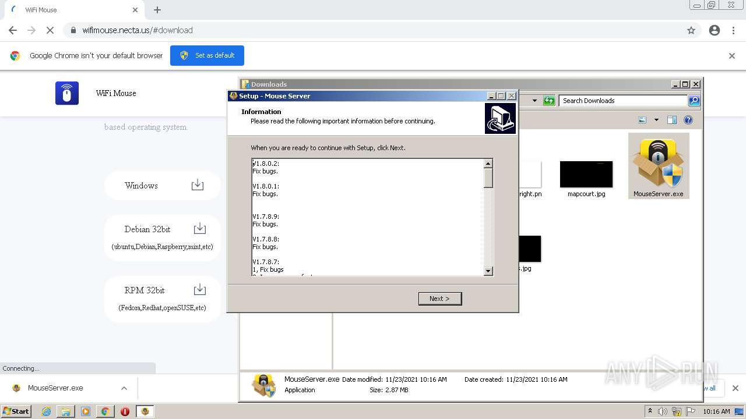Click the V1.7.8.9 text line
Image resolution: width=746 pixels, height=419 pixels.
(266, 216)
